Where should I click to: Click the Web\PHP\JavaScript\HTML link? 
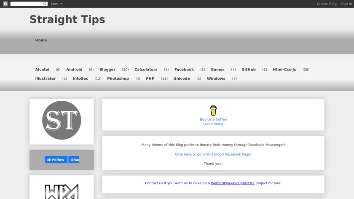click(x=233, y=183)
